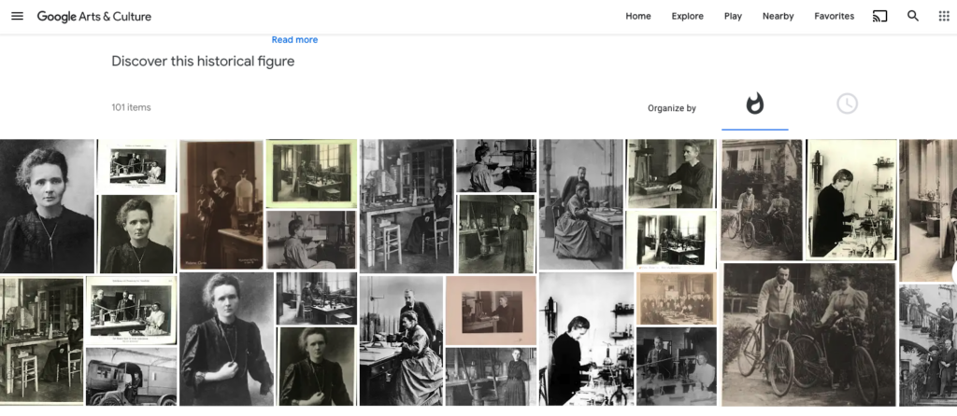
Task: Click the 'Organize by' label
Action: (x=671, y=108)
